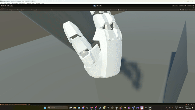Open the Meta Quest Link taskbar icon
The image size is (195, 110).
[146, 108]
